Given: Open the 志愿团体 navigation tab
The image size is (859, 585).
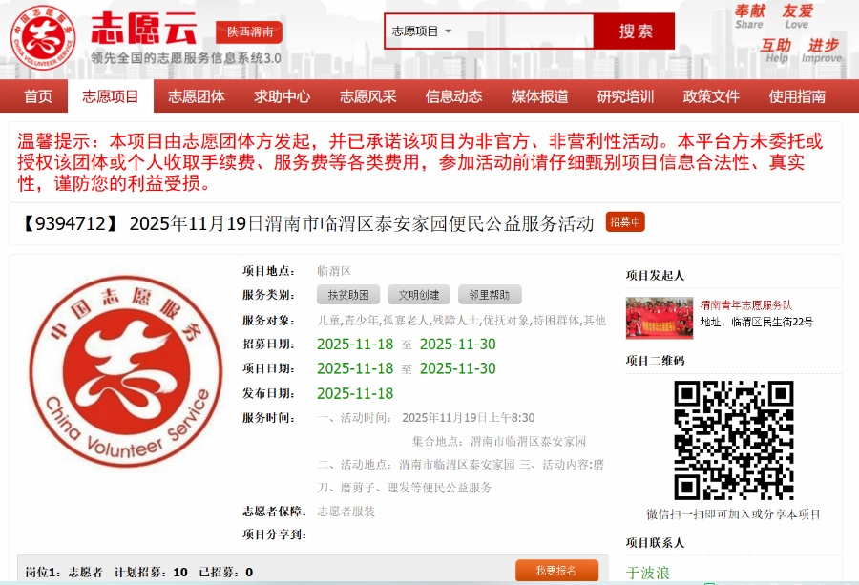Looking at the screenshot, I should (197, 96).
